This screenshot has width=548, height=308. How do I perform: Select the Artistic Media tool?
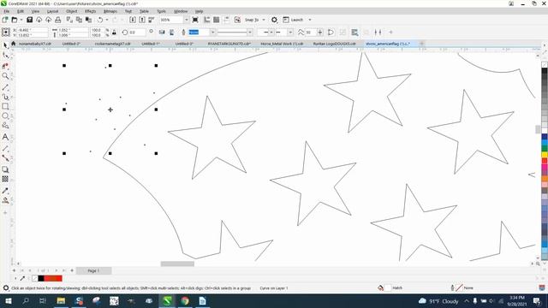coord(5,97)
